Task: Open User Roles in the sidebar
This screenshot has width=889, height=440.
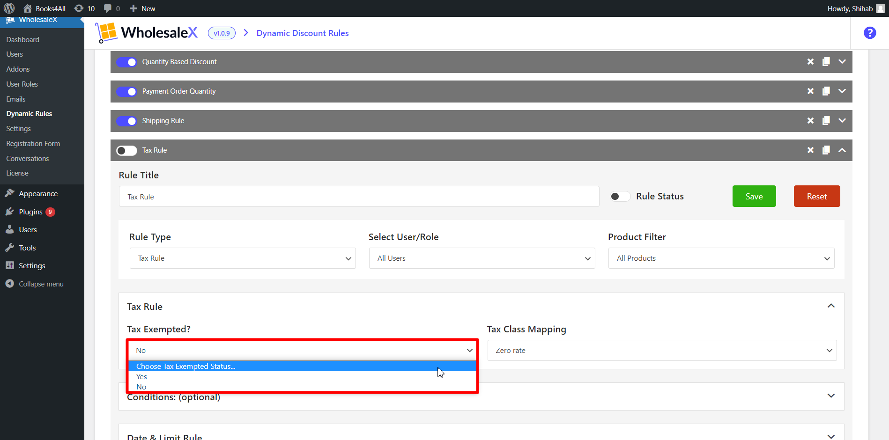Action: tap(22, 84)
